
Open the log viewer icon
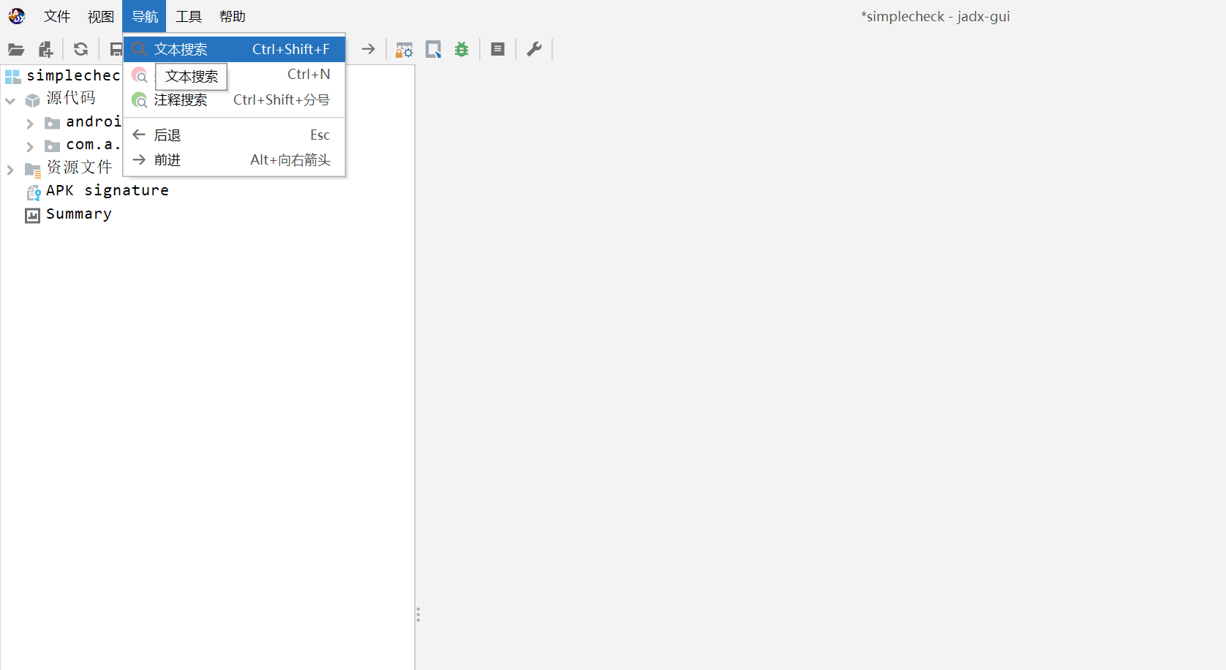[x=498, y=50]
